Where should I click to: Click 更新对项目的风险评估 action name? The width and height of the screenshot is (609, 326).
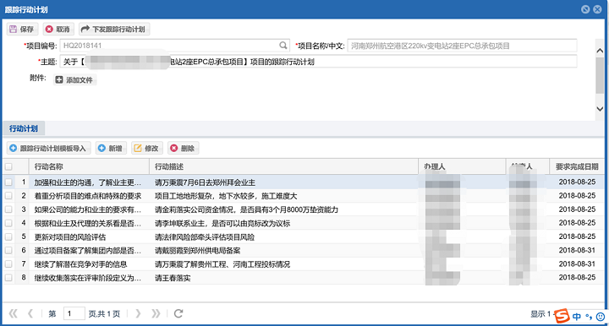coord(70,236)
